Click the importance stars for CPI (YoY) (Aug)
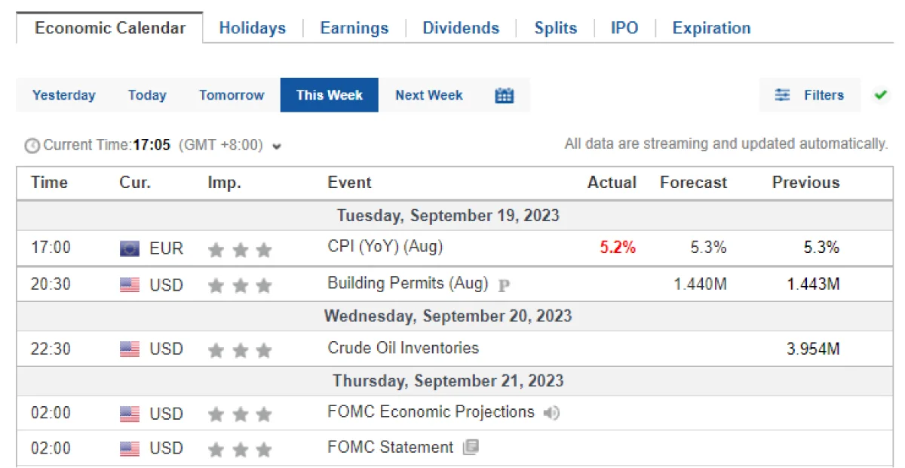 (x=238, y=248)
